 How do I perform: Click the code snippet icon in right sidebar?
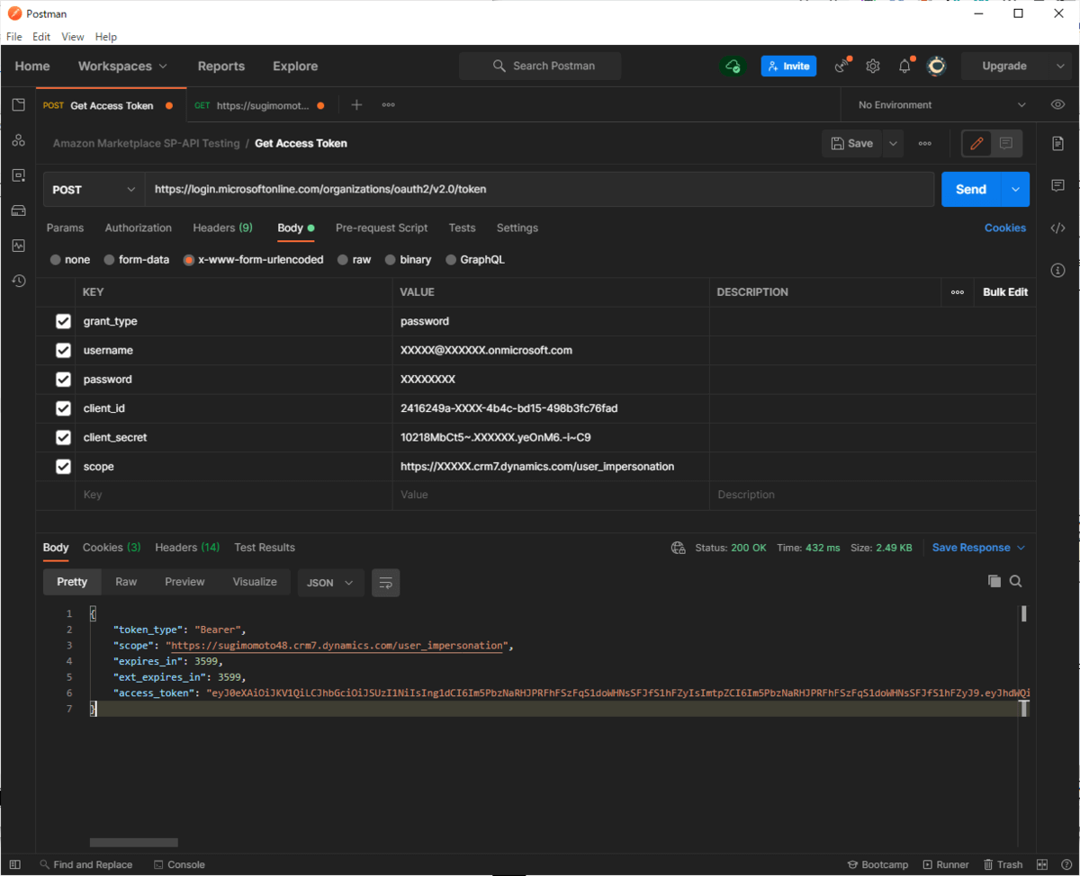[x=1057, y=228]
